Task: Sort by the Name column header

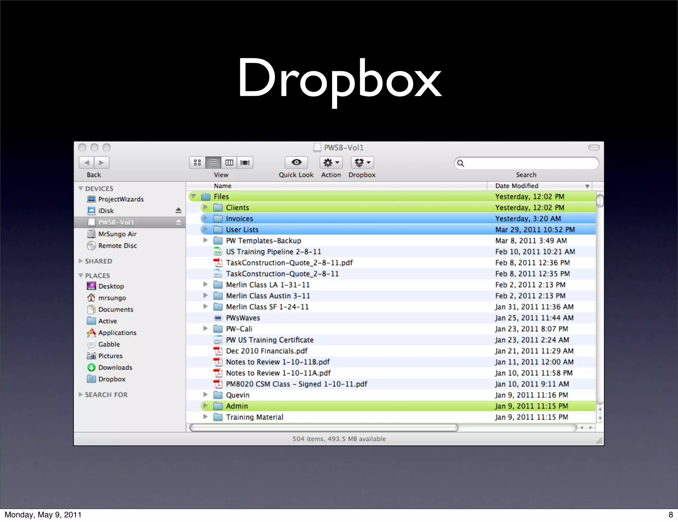Action: (x=336, y=186)
